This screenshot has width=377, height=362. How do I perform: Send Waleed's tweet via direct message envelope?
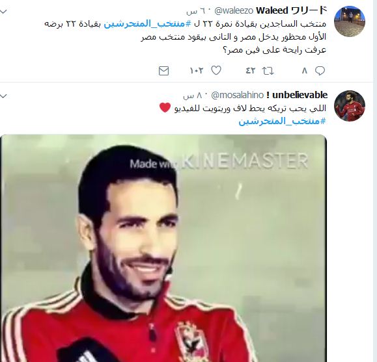[163, 71]
